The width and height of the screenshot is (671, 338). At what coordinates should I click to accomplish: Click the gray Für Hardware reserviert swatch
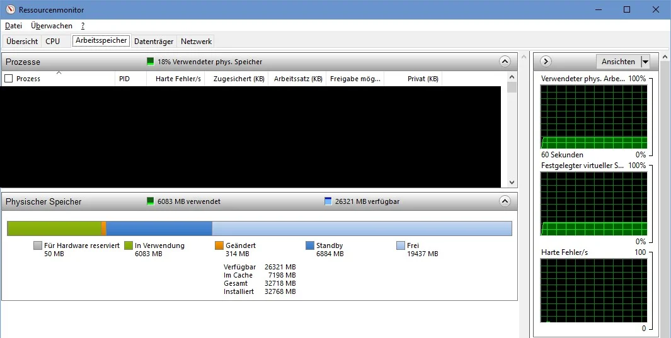point(38,245)
